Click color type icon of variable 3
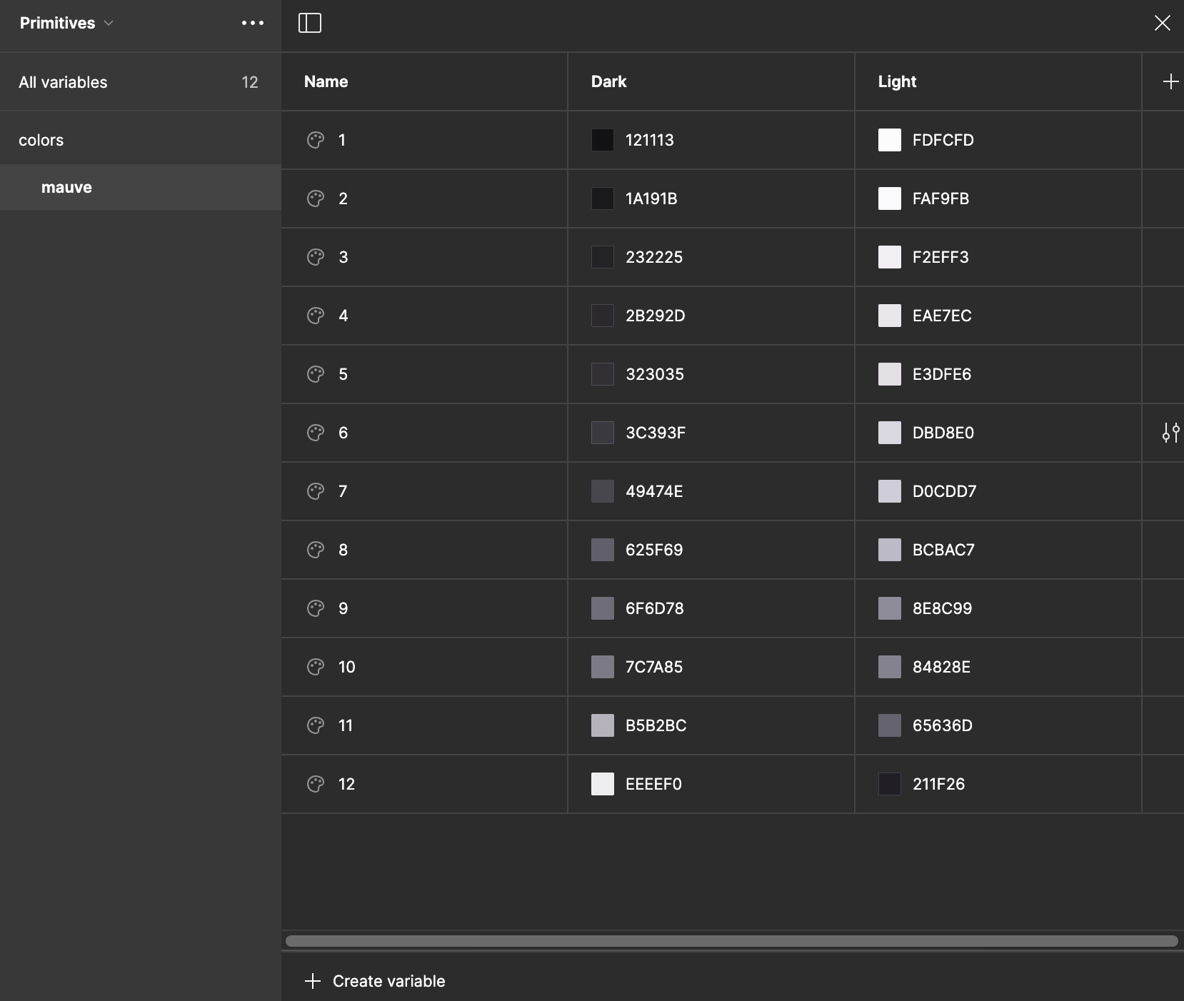The image size is (1184, 1001). pyautogui.click(x=316, y=257)
